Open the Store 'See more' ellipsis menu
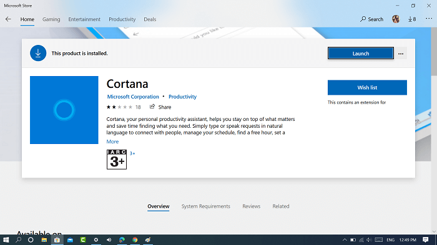 pos(429,19)
